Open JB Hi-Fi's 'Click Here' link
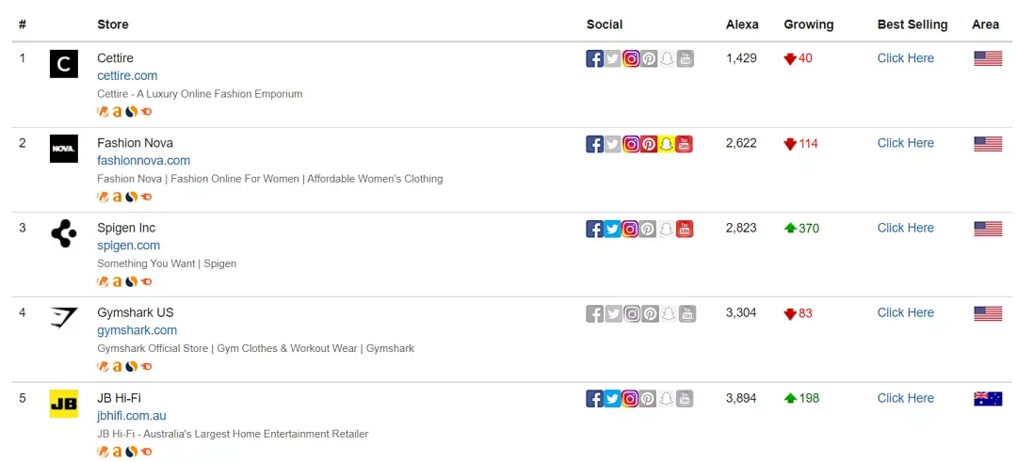1017x462 pixels. click(905, 398)
